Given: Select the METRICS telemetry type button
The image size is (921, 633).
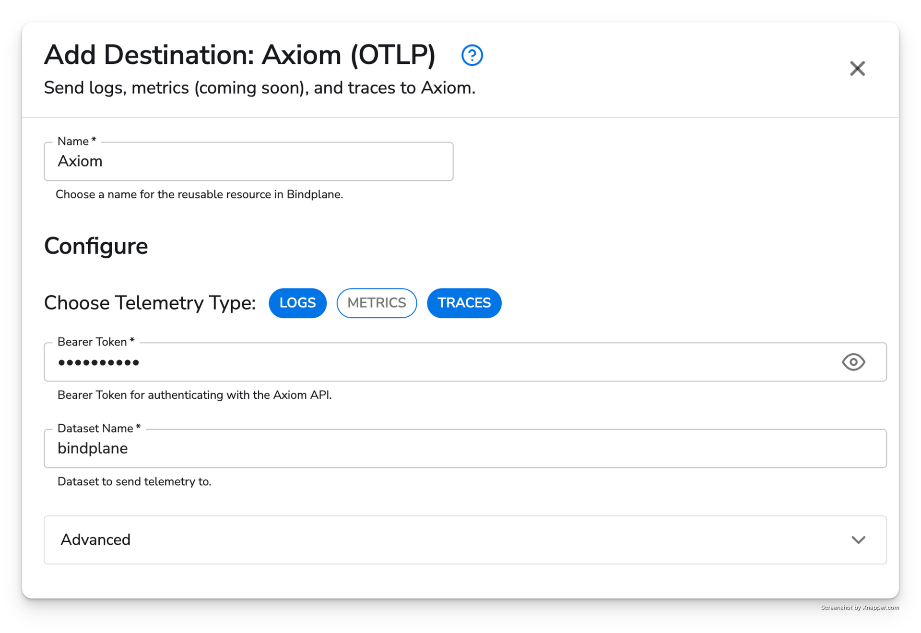Looking at the screenshot, I should (377, 302).
